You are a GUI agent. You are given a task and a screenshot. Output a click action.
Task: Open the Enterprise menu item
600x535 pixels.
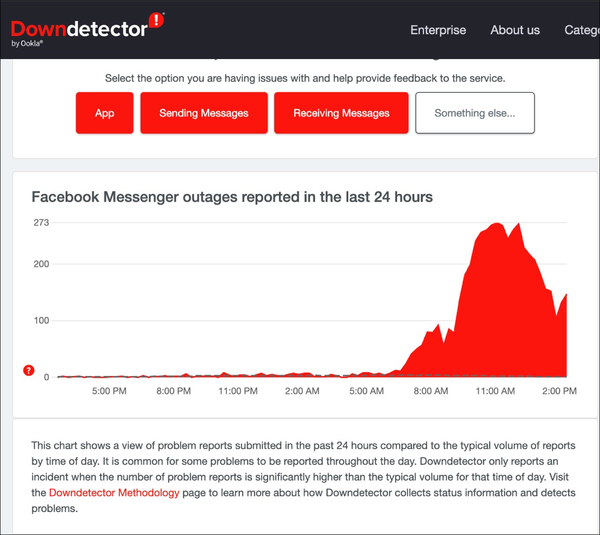[438, 30]
